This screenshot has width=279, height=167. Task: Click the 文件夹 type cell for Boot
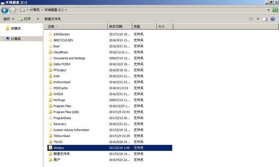(x=138, y=46)
